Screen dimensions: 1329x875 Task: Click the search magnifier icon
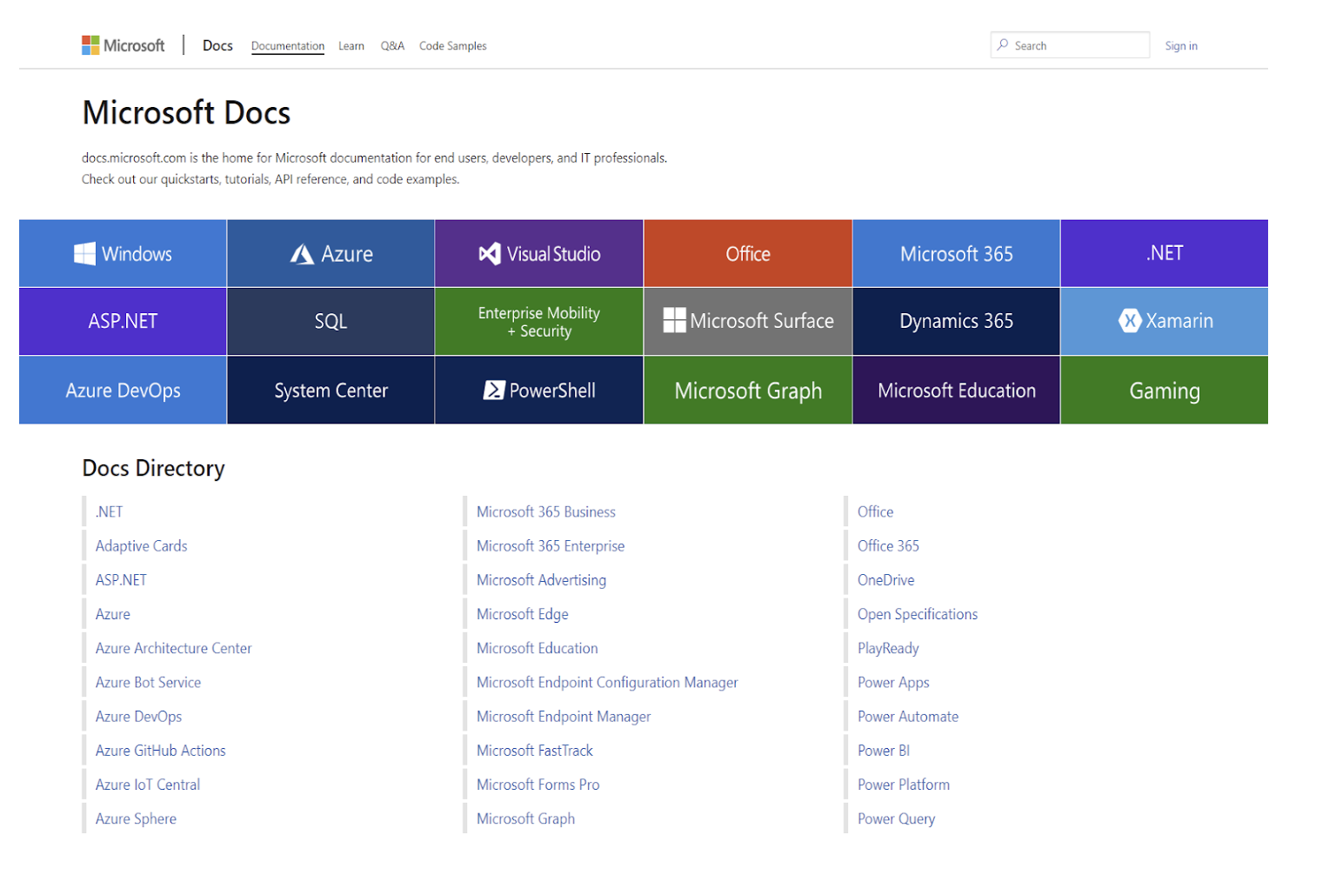coord(1003,45)
